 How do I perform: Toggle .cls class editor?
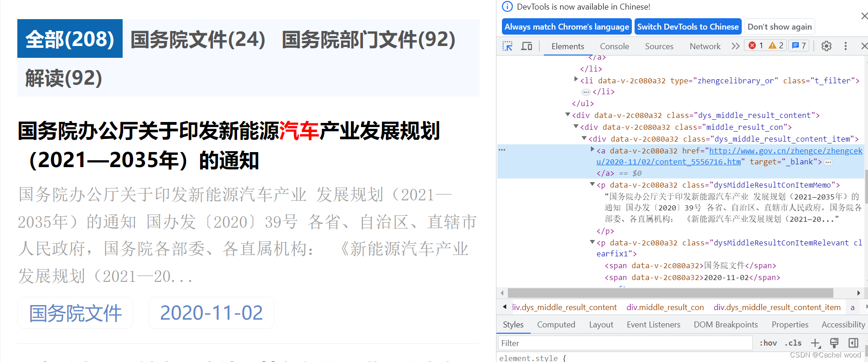coord(793,343)
